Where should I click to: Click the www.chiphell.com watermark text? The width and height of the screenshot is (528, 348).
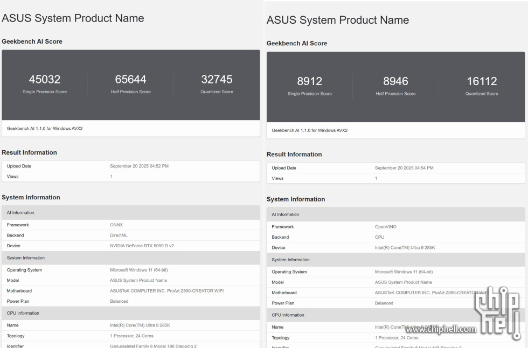441,329
